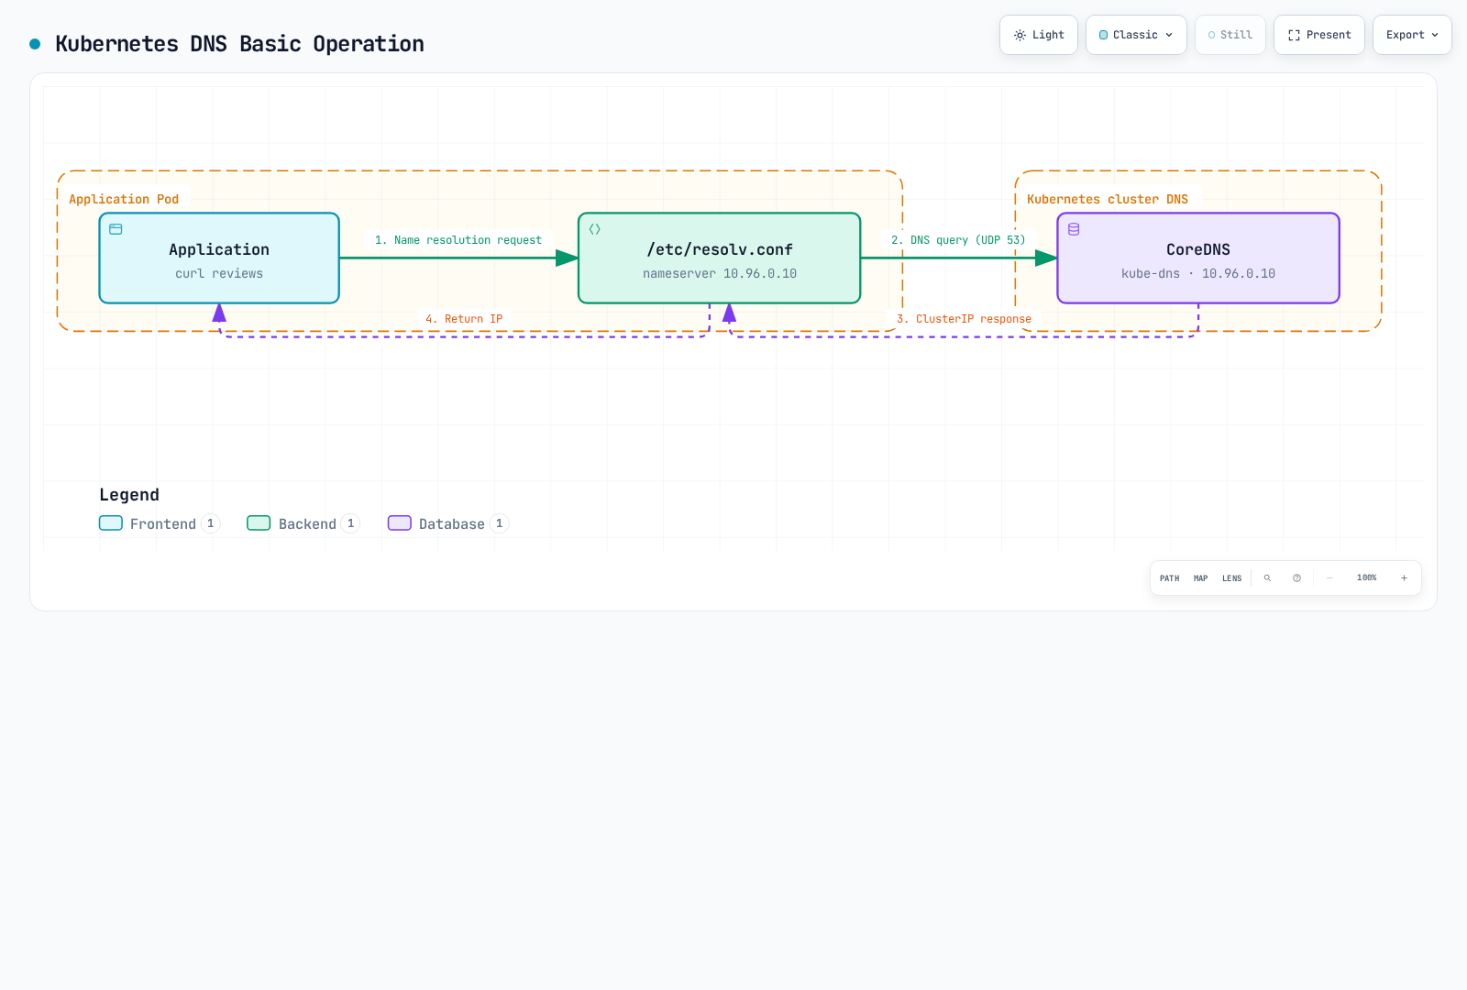Click the Frontend legend color swatch

[111, 523]
